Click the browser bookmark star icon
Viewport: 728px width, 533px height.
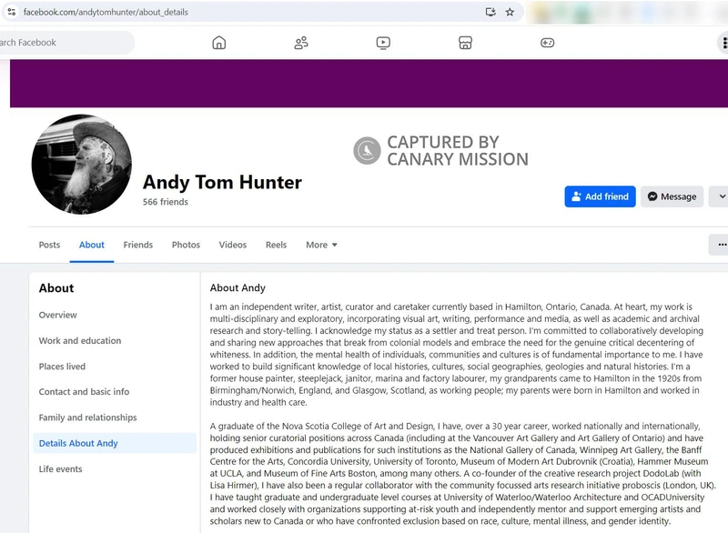[x=510, y=12]
